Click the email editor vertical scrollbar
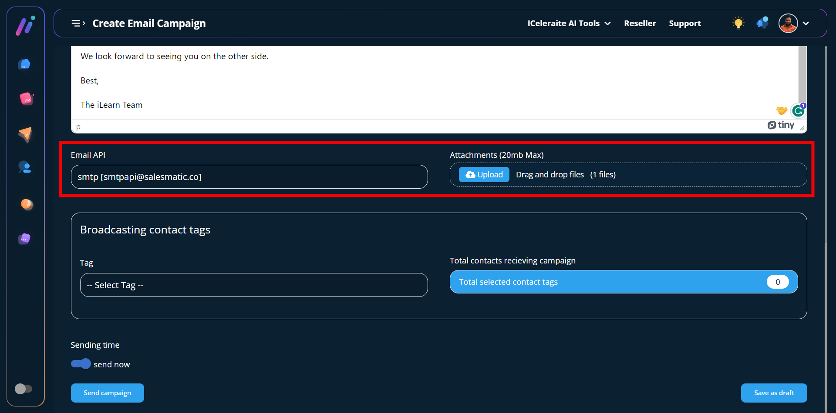Viewport: 836px width, 413px height. (x=802, y=74)
